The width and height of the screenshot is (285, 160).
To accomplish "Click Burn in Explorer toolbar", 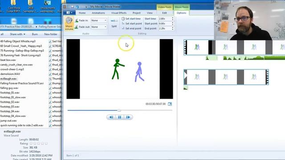I will coord(35,34).
